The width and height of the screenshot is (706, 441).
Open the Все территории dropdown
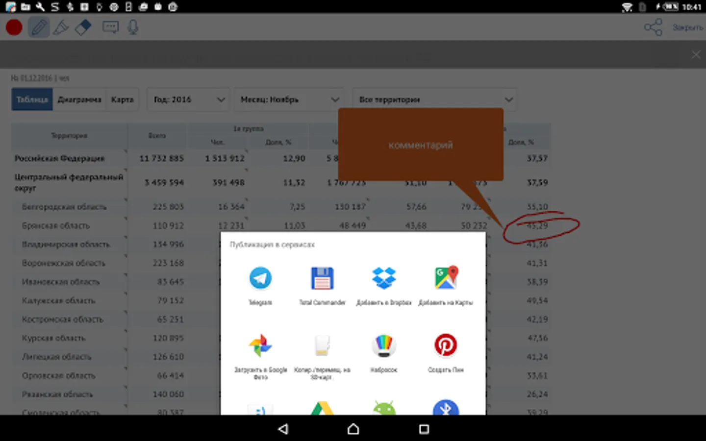[435, 99]
